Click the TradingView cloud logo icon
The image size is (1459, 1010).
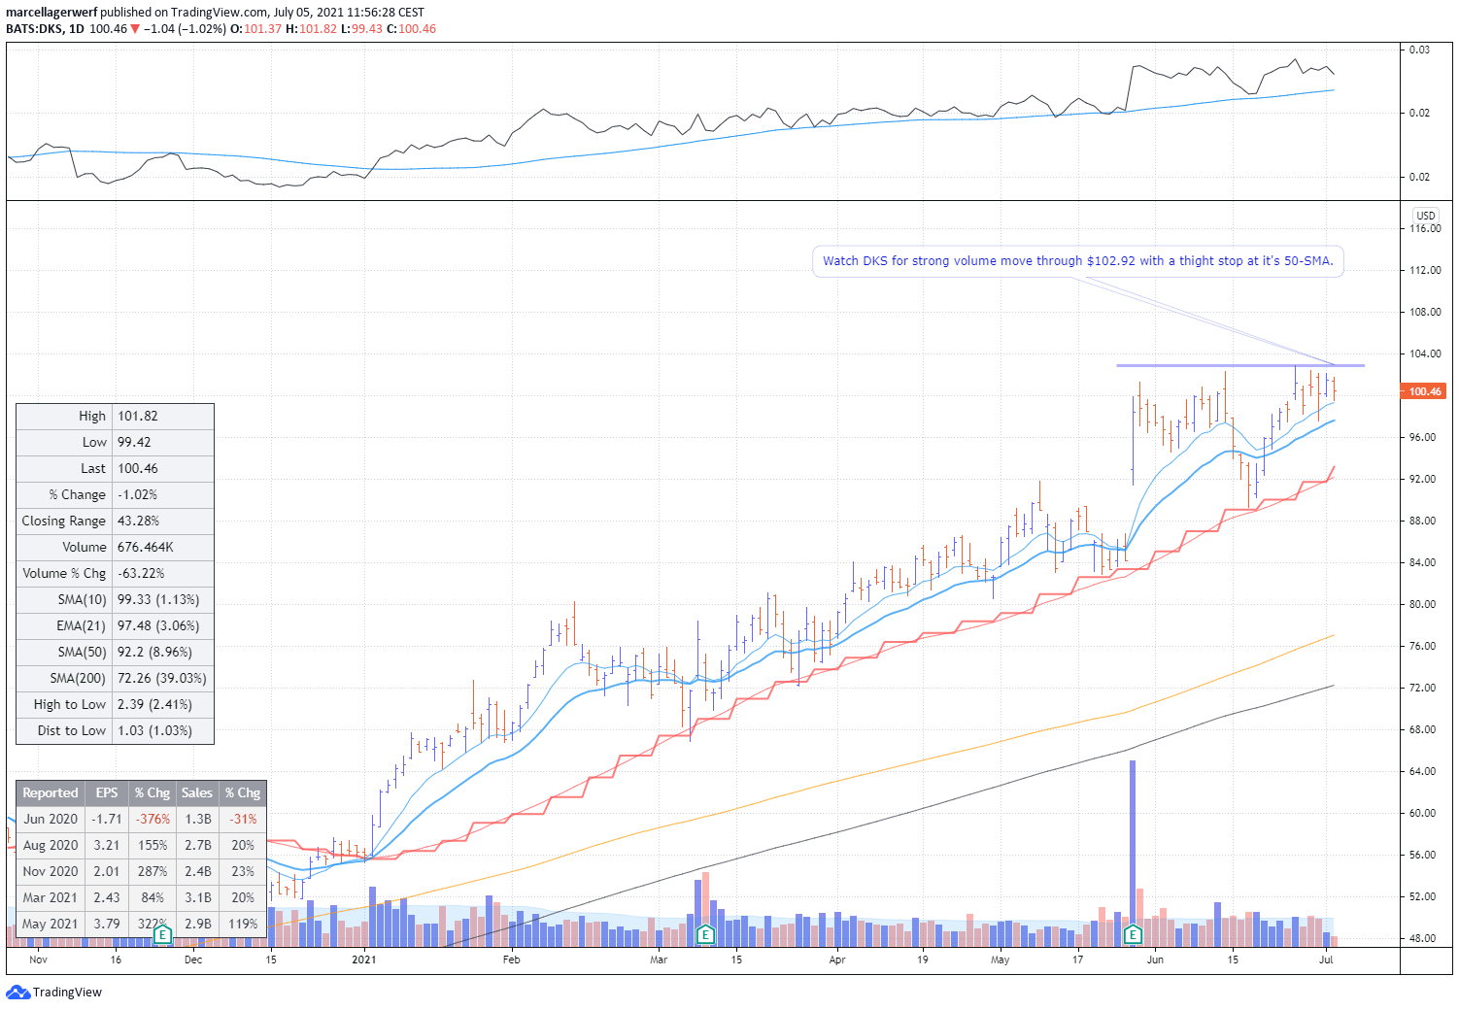point(17,993)
